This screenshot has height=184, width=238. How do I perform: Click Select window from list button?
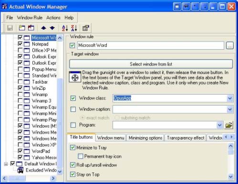click(151, 64)
